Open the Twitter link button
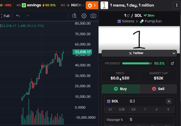 pos(136,53)
